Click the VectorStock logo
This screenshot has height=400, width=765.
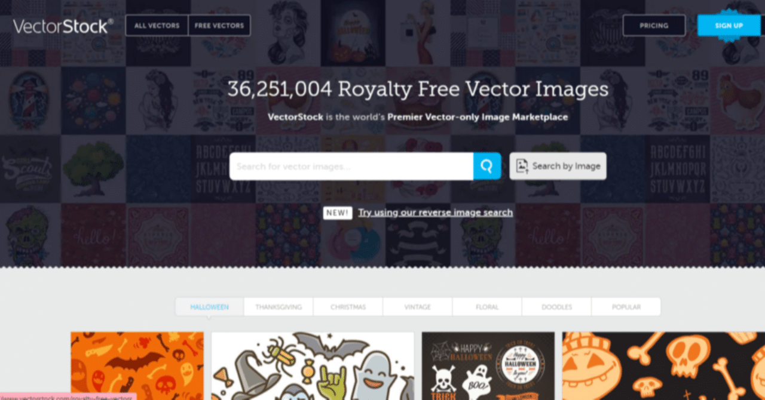[63, 26]
